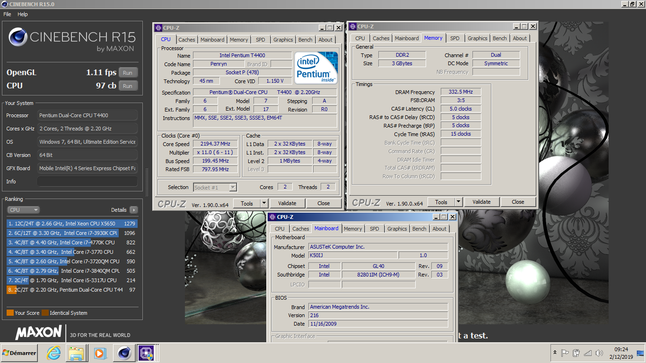Click the Intel Pentium inside logo

coord(316,68)
